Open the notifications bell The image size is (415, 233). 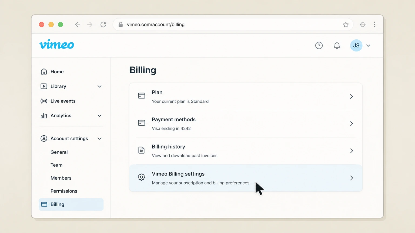[x=337, y=46]
